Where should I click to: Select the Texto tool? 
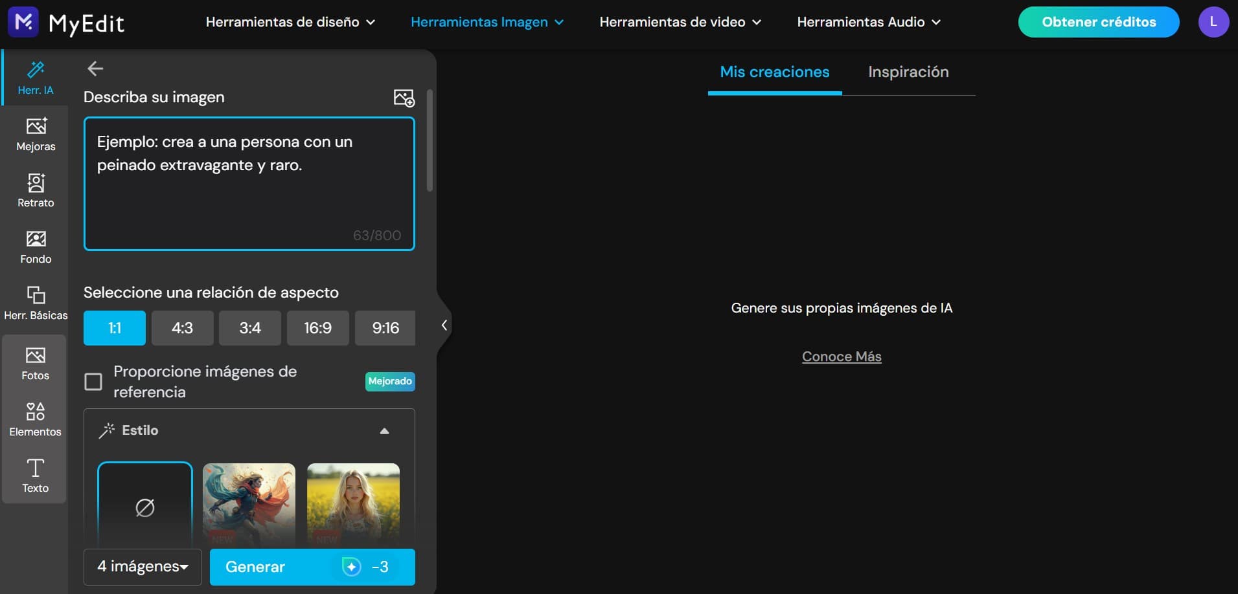(35, 476)
